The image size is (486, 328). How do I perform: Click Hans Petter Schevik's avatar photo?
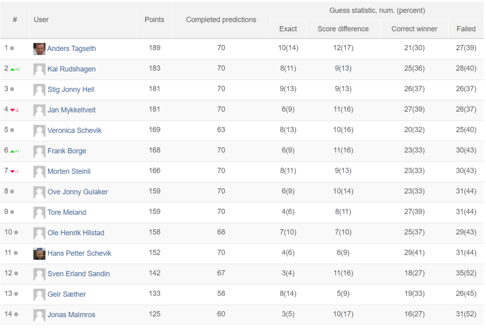click(x=39, y=254)
